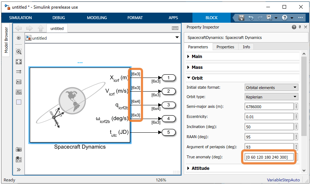Click the Semi-major axis input field

(269, 107)
